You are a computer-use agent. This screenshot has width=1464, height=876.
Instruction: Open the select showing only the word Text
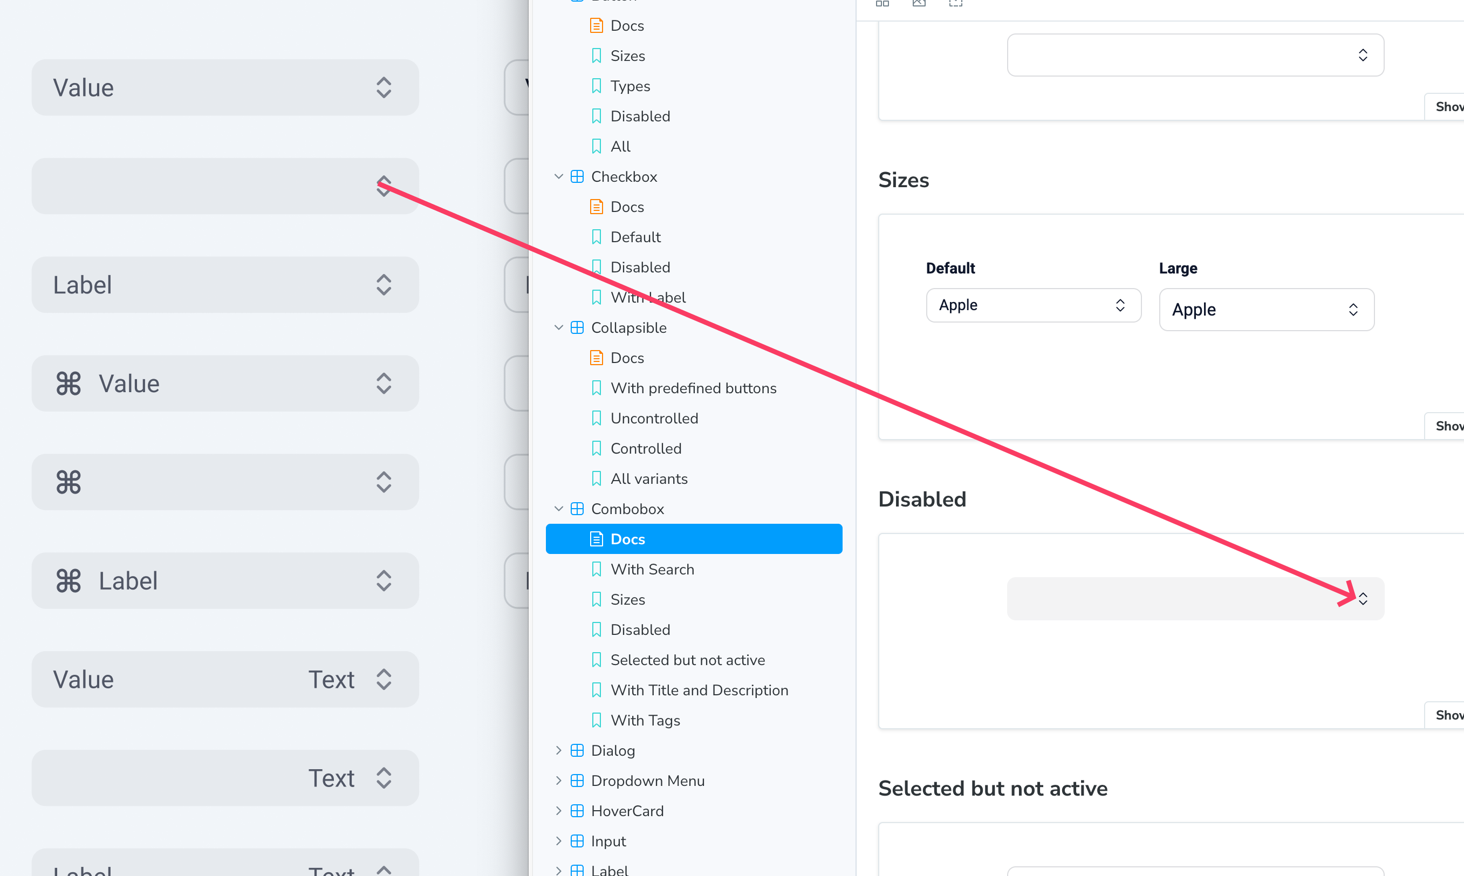pos(225,777)
